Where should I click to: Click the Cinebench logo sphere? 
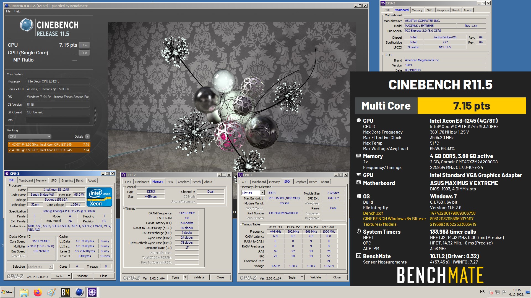point(27,25)
